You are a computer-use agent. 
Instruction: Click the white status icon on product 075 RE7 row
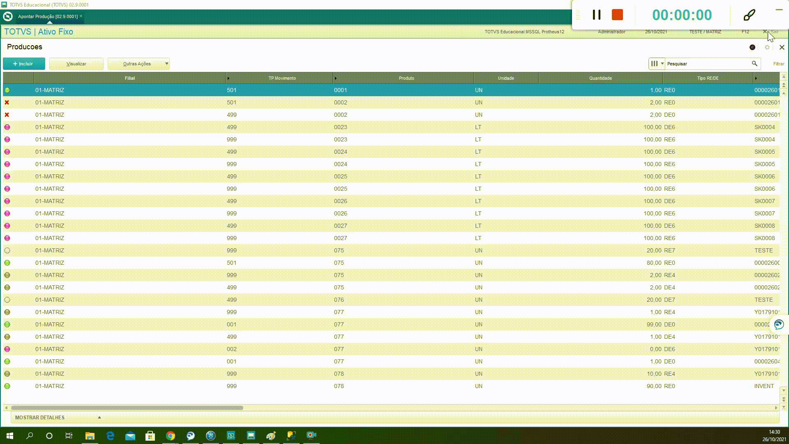click(7, 250)
